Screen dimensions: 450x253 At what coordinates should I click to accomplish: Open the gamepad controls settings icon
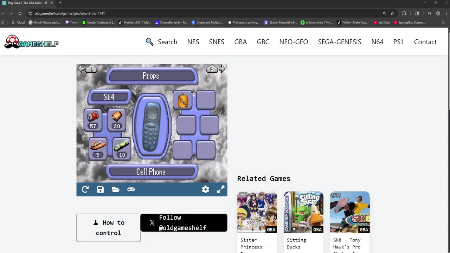(x=131, y=189)
